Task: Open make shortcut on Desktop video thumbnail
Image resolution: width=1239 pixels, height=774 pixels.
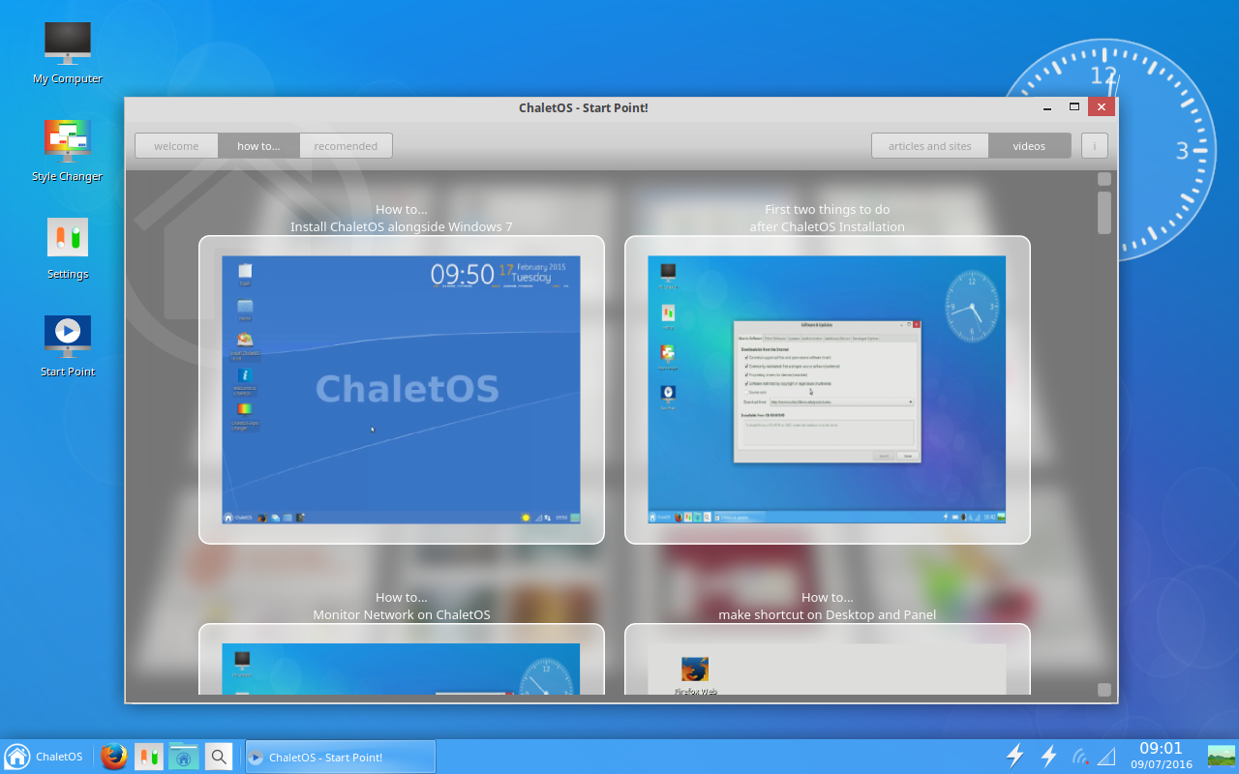Action: 828,659
